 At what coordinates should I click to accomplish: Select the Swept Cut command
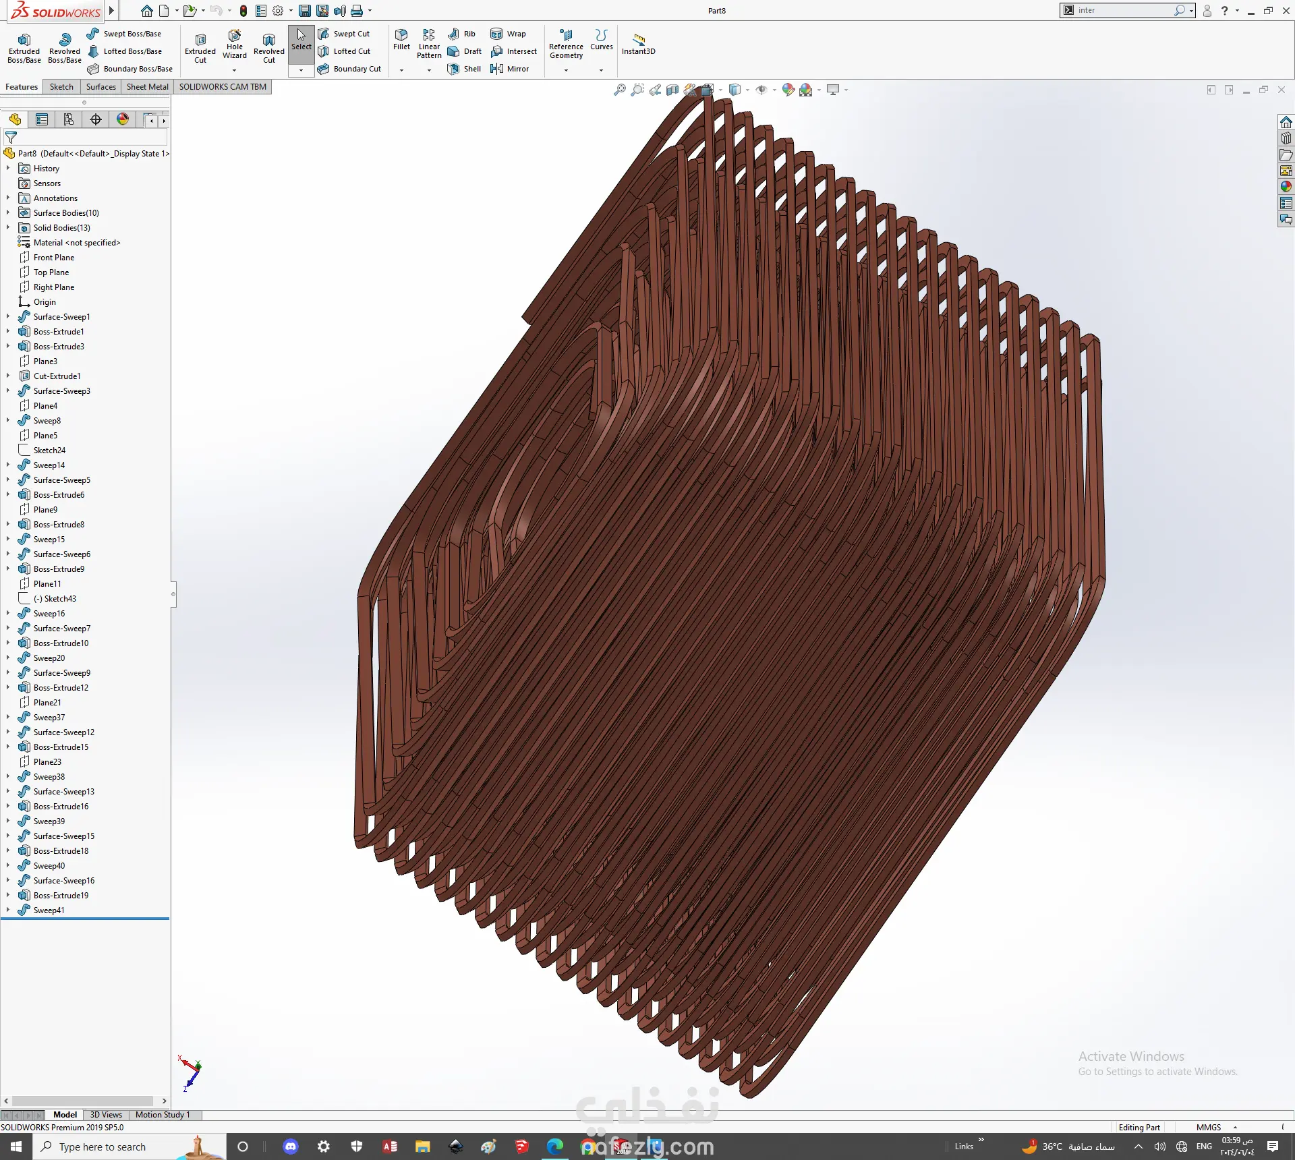(x=344, y=34)
